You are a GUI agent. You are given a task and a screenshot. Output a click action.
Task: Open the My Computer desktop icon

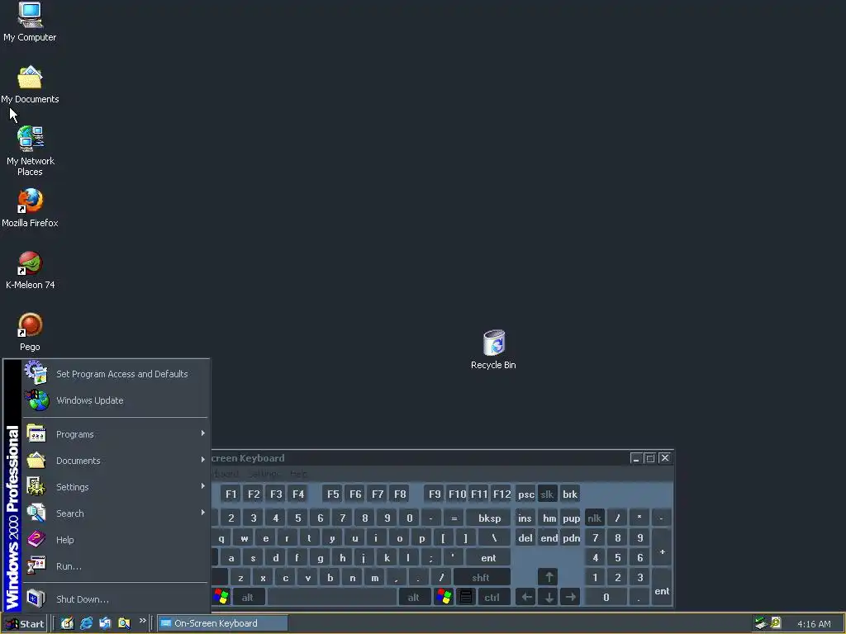coord(30,22)
